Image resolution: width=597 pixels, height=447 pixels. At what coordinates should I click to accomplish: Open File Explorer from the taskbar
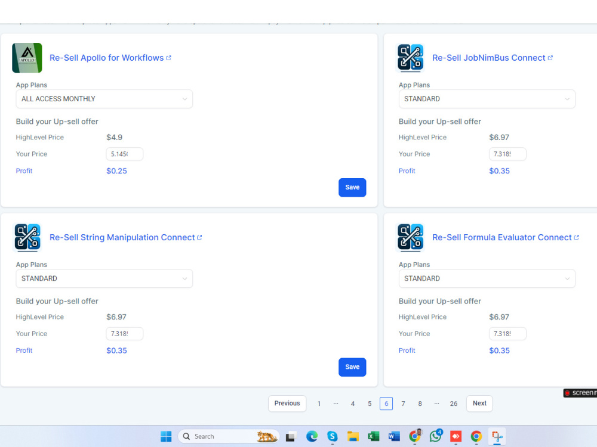pyautogui.click(x=353, y=436)
